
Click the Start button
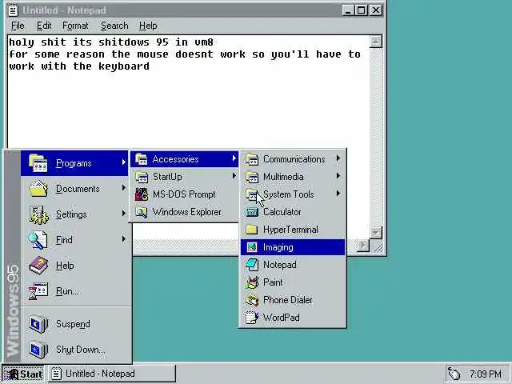pos(23,374)
